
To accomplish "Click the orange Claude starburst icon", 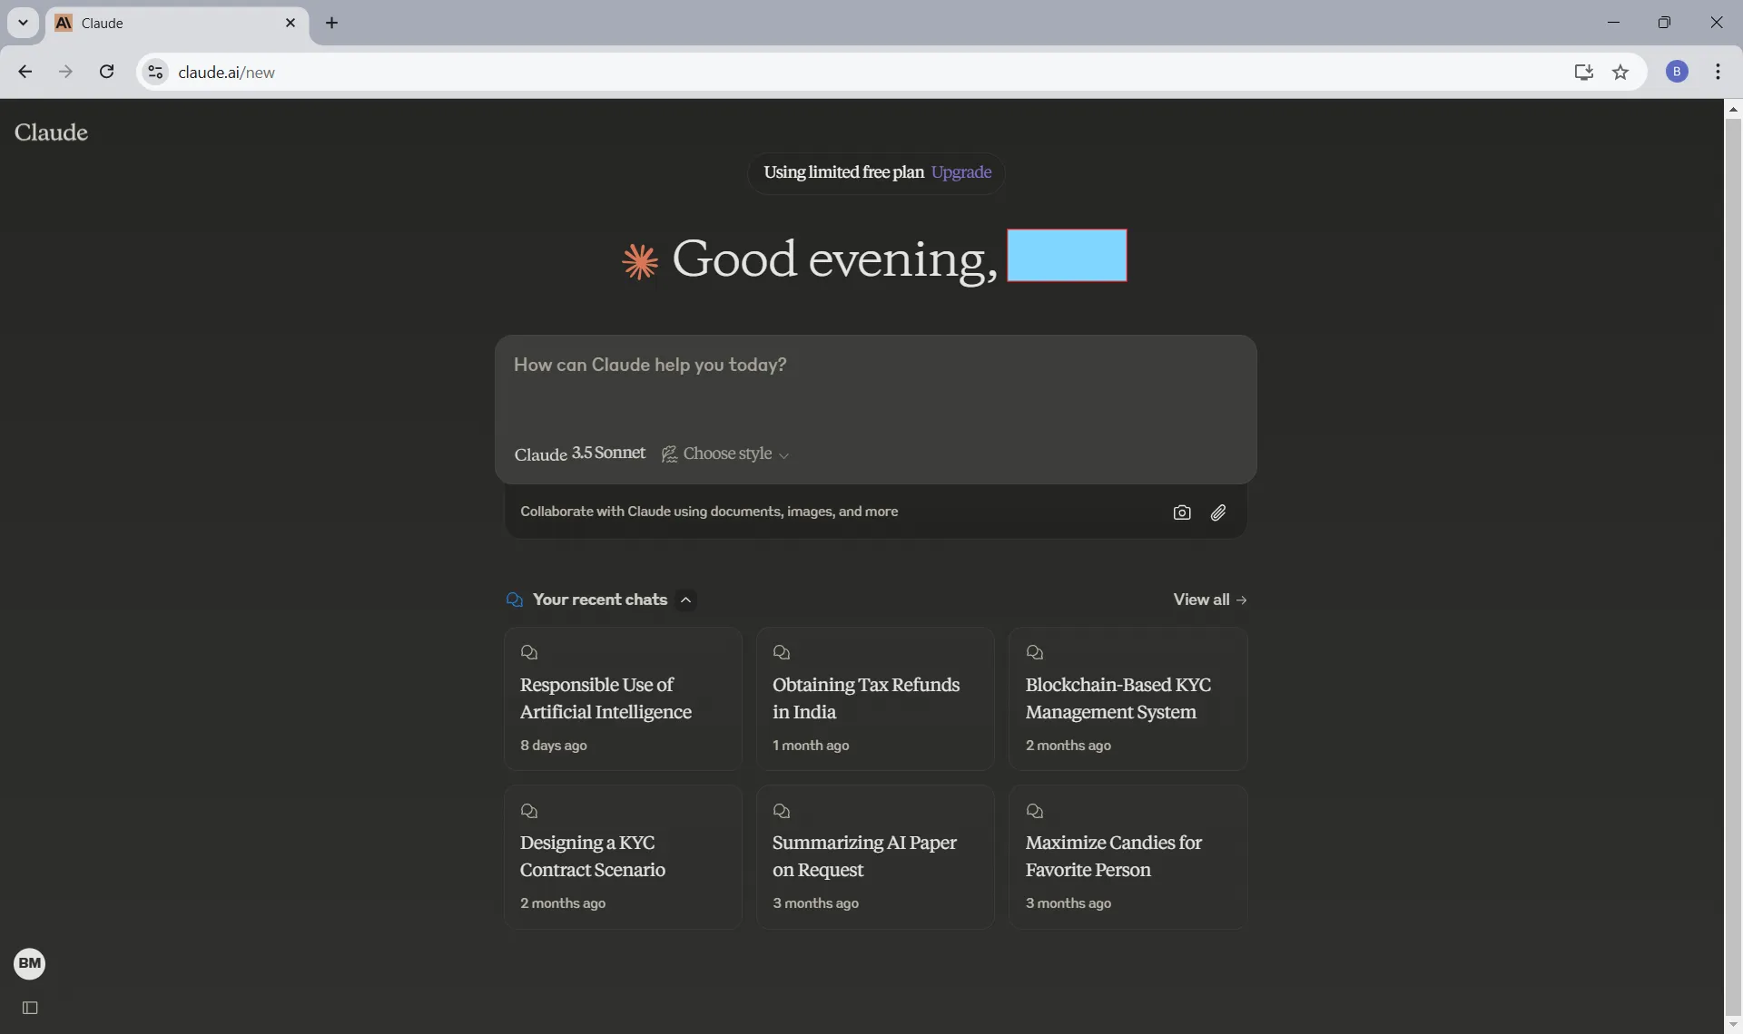I will pyautogui.click(x=640, y=261).
